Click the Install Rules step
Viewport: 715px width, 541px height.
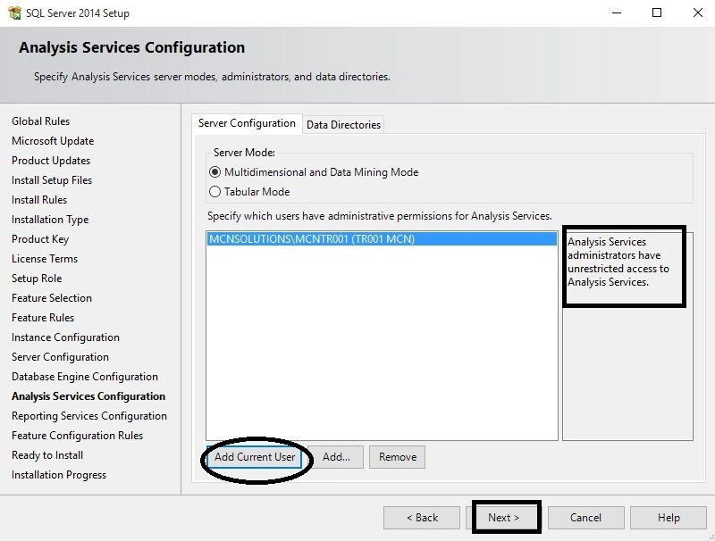click(39, 199)
